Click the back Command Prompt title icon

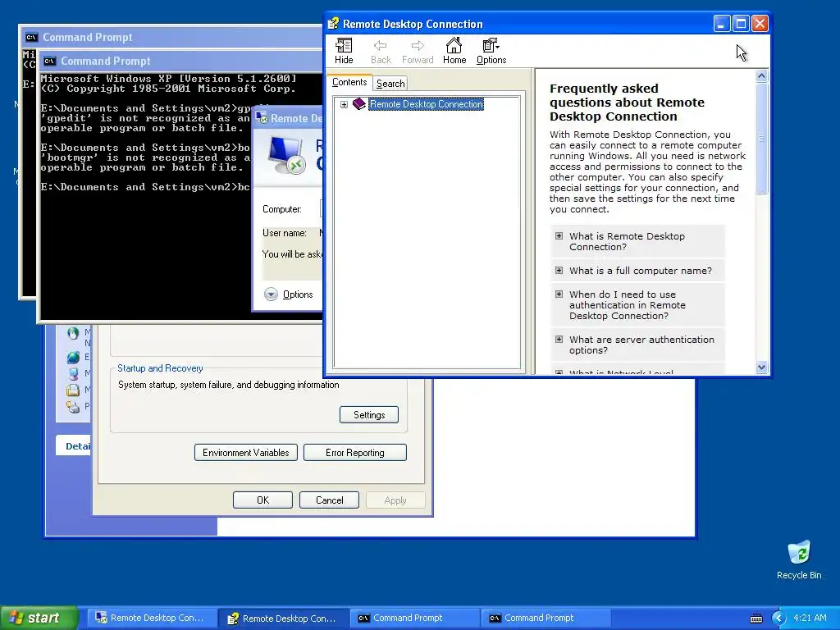pos(32,37)
